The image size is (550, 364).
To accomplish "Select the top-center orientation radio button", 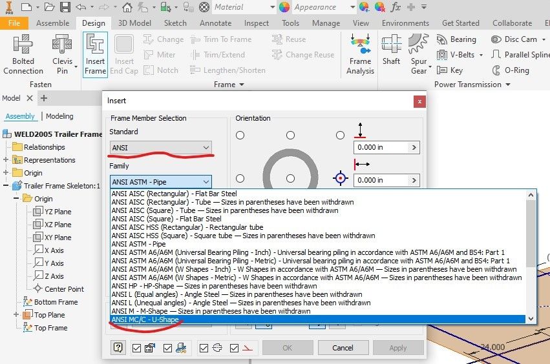I will tap(290, 136).
